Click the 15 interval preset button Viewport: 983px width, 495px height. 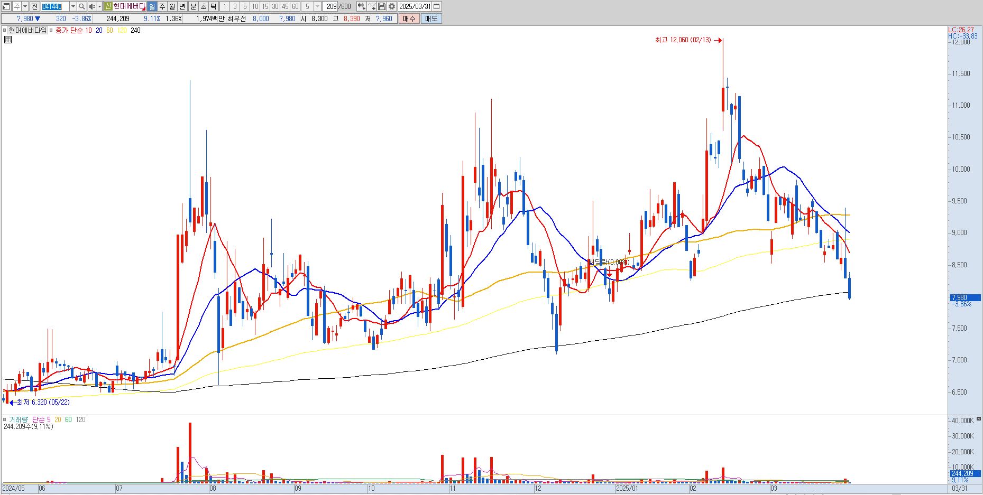pos(265,6)
